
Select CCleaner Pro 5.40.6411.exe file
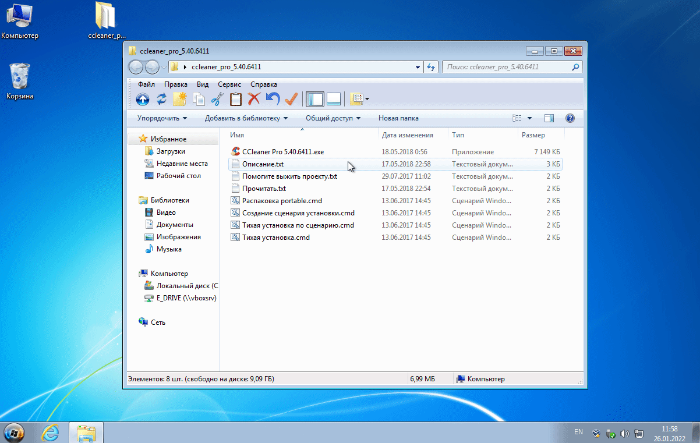tap(396, 152)
